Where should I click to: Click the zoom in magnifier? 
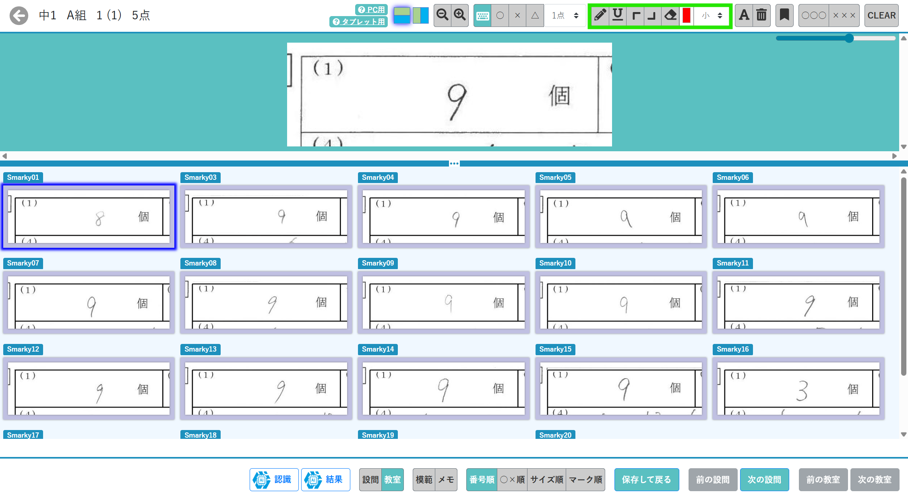tap(460, 16)
